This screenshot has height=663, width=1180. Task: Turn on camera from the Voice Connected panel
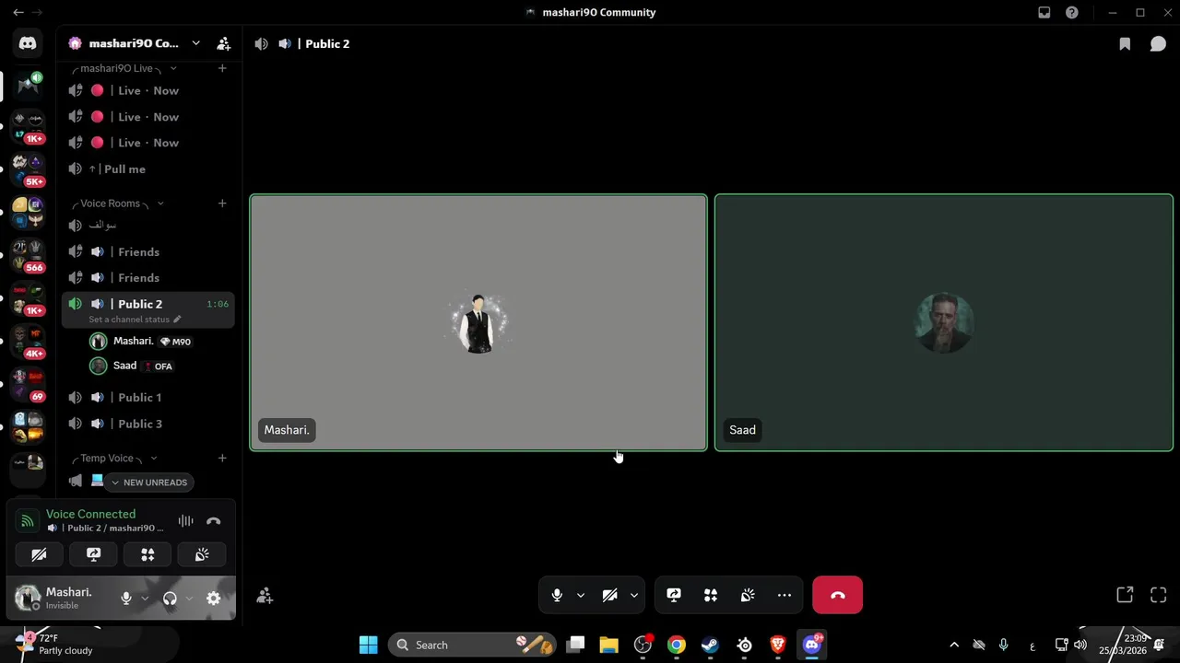point(39,554)
